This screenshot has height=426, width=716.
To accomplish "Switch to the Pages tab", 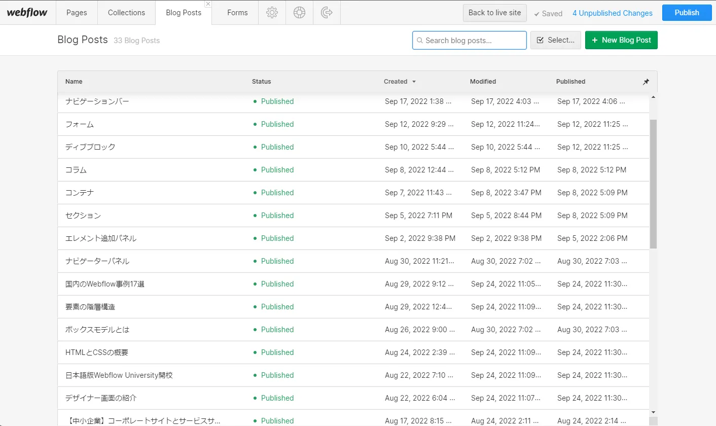I will click(77, 13).
